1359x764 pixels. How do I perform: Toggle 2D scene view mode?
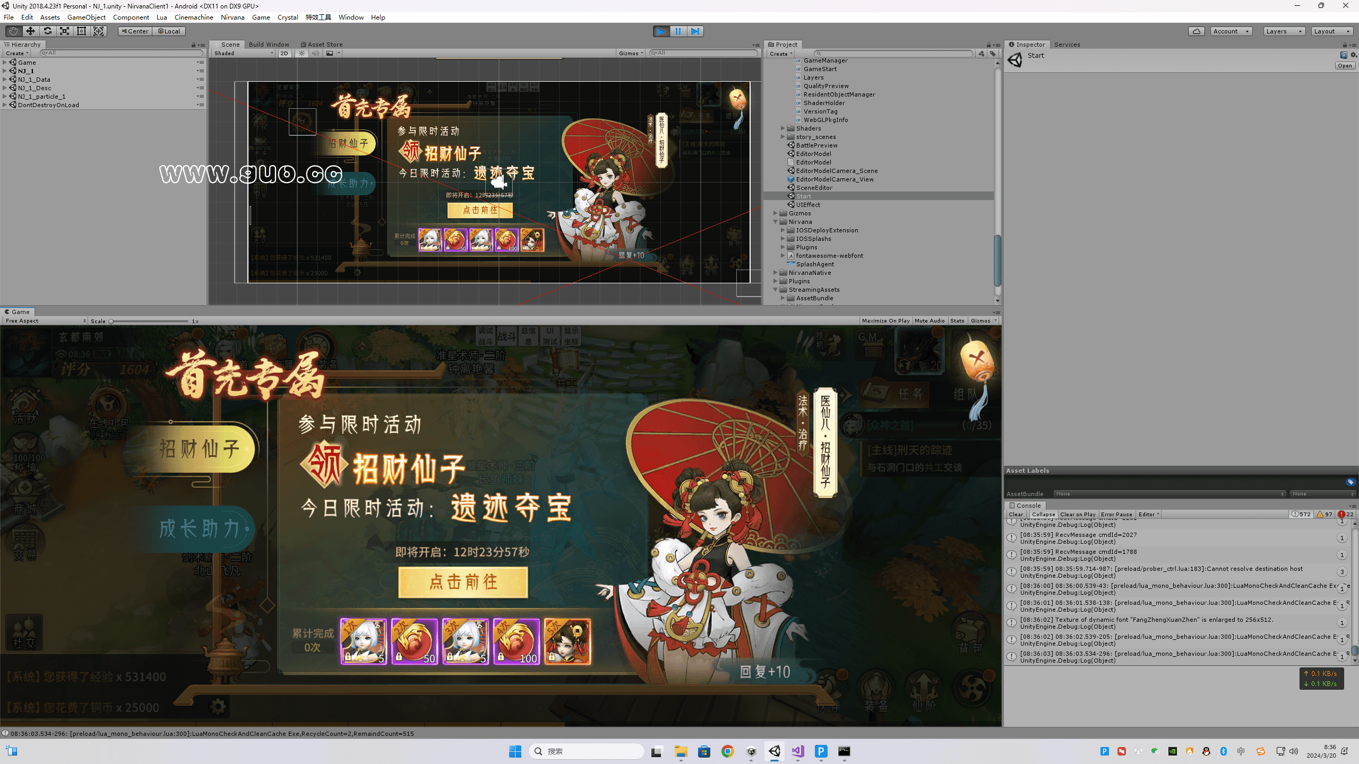pos(284,53)
